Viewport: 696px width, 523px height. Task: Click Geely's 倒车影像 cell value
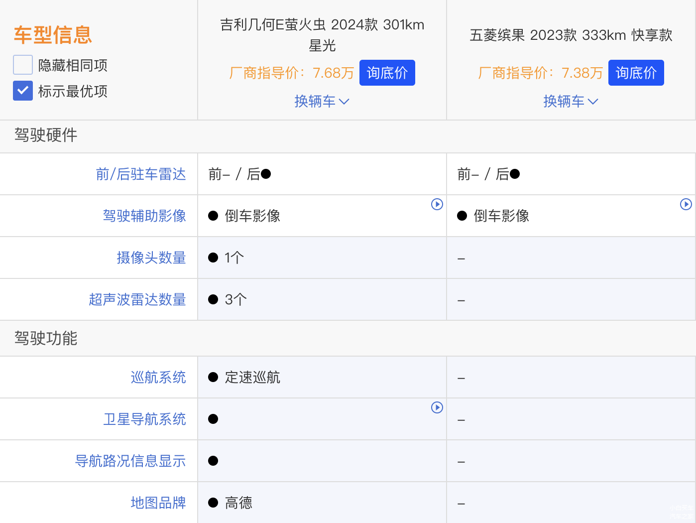tap(252, 216)
